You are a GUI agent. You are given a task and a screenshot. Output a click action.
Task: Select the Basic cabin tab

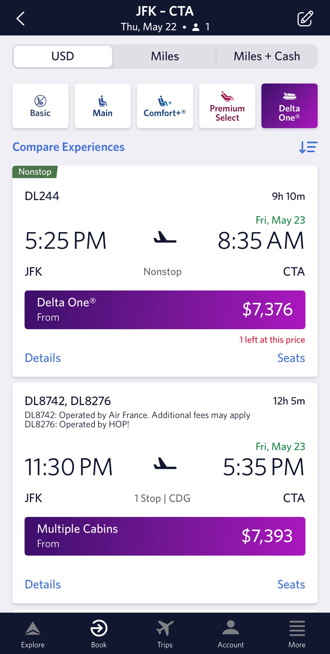(x=40, y=106)
